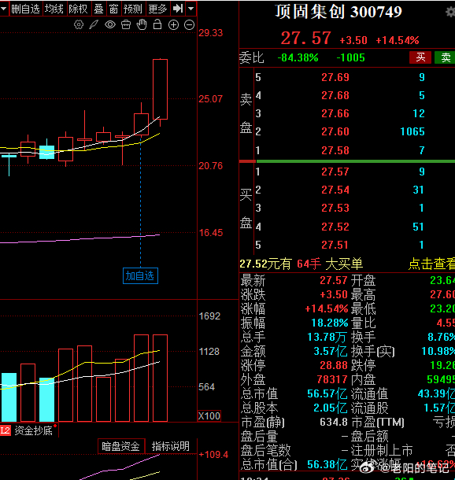Select sell level 3 price 27.66
The height and width of the screenshot is (480, 455).
coord(335,113)
